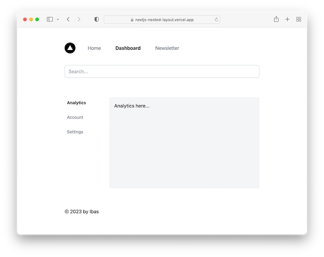This screenshot has height=257, width=324.
Task: Open the Home nav link
Action: [x=94, y=48]
